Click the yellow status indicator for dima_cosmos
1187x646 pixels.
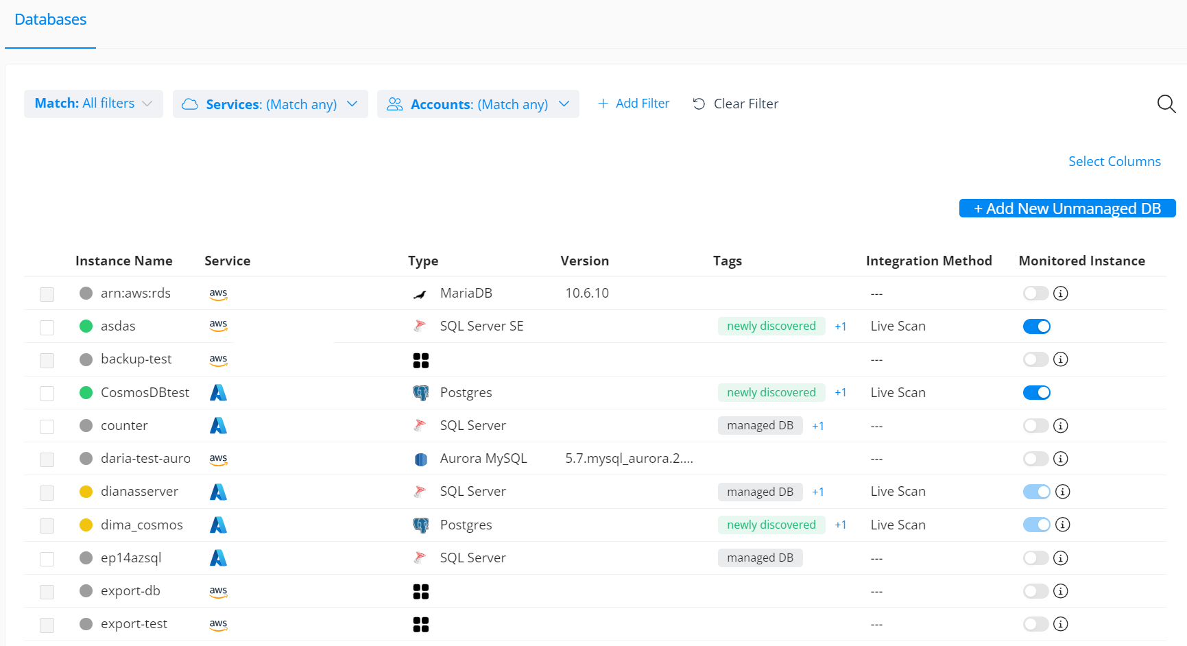click(86, 525)
